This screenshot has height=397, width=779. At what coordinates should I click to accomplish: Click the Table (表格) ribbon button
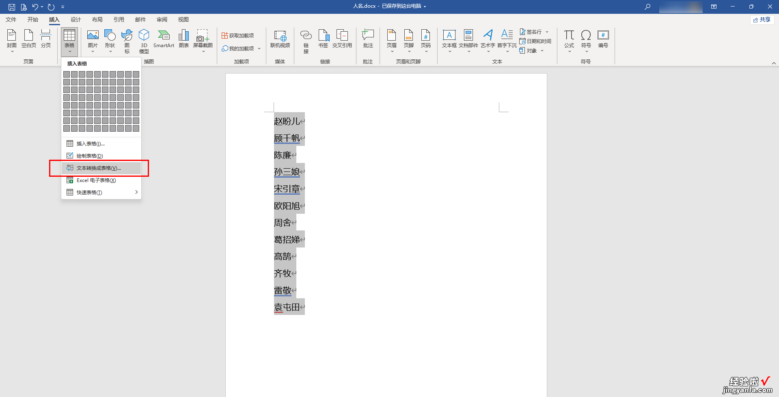click(69, 42)
